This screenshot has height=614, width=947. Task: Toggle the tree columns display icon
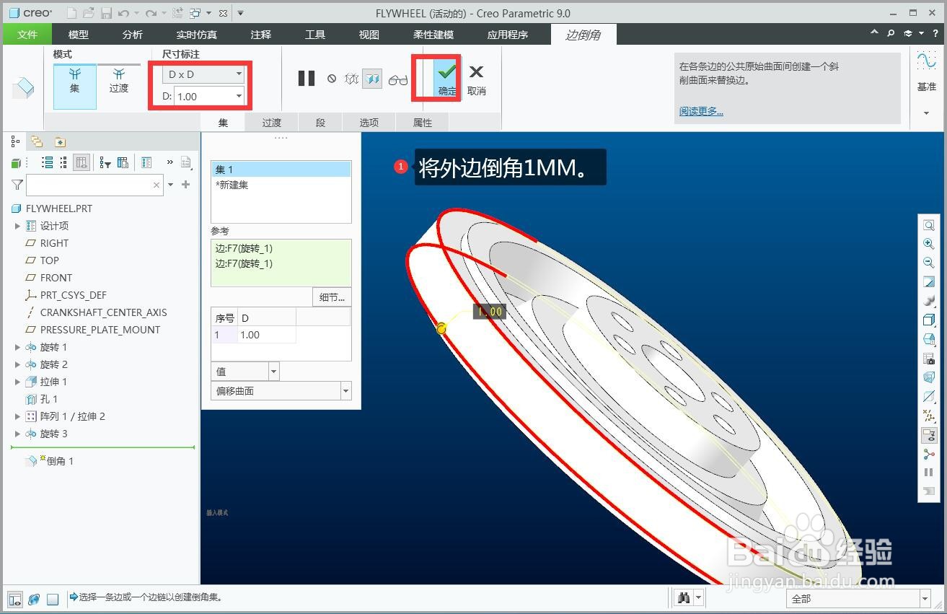coord(82,162)
